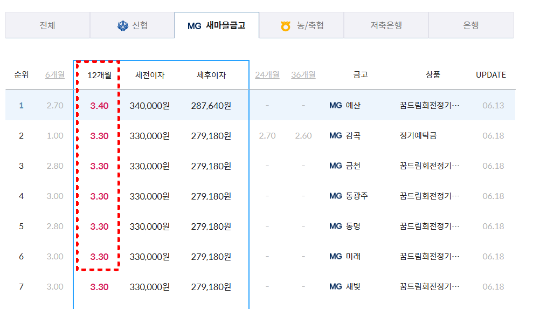Sort by the 6개월 column link

point(55,75)
